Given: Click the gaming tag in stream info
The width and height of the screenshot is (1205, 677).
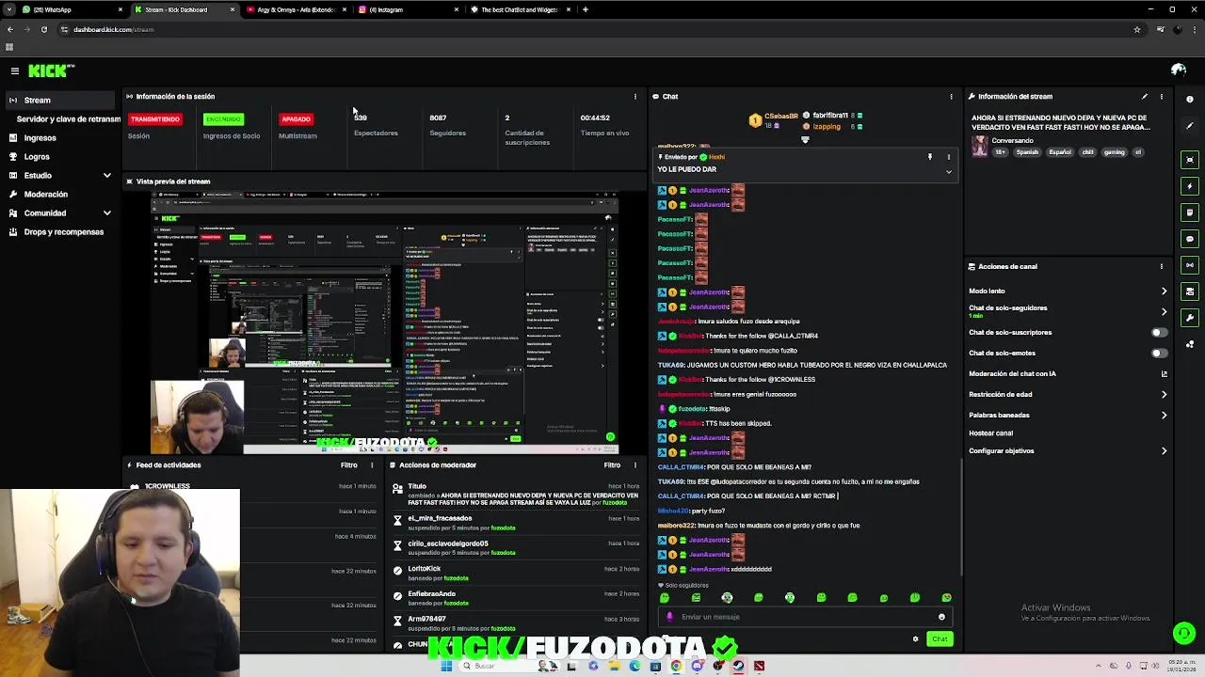Looking at the screenshot, I should click(x=1114, y=151).
